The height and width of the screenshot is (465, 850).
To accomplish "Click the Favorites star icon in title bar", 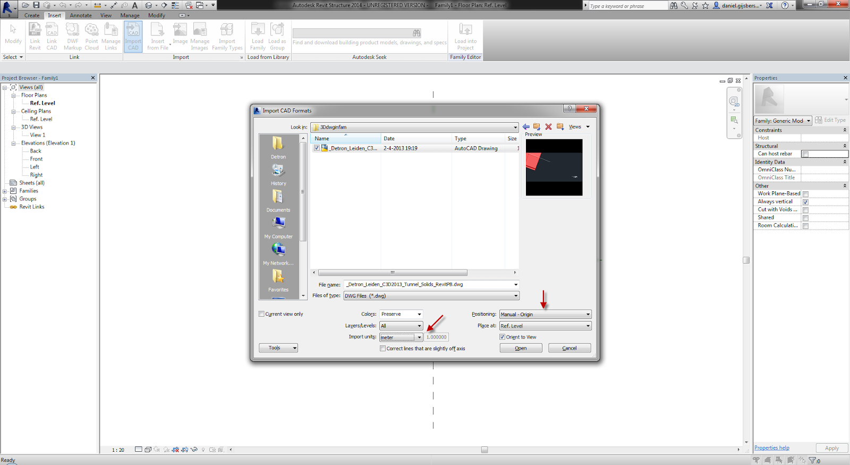I will point(705,5).
